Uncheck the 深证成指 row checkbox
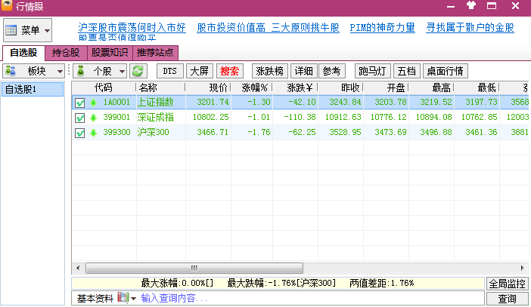Screen dimensions: 531x307 coord(79,118)
